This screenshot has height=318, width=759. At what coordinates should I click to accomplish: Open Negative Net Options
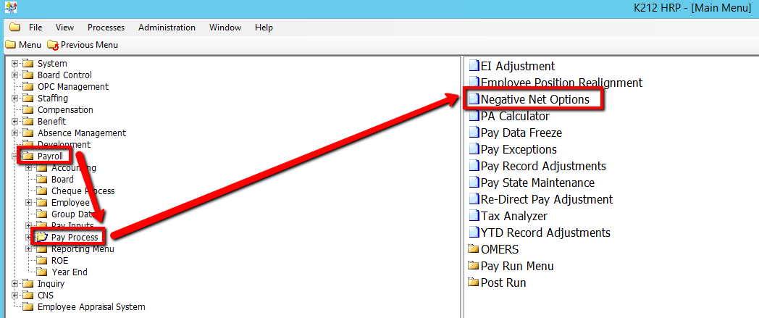click(x=534, y=99)
